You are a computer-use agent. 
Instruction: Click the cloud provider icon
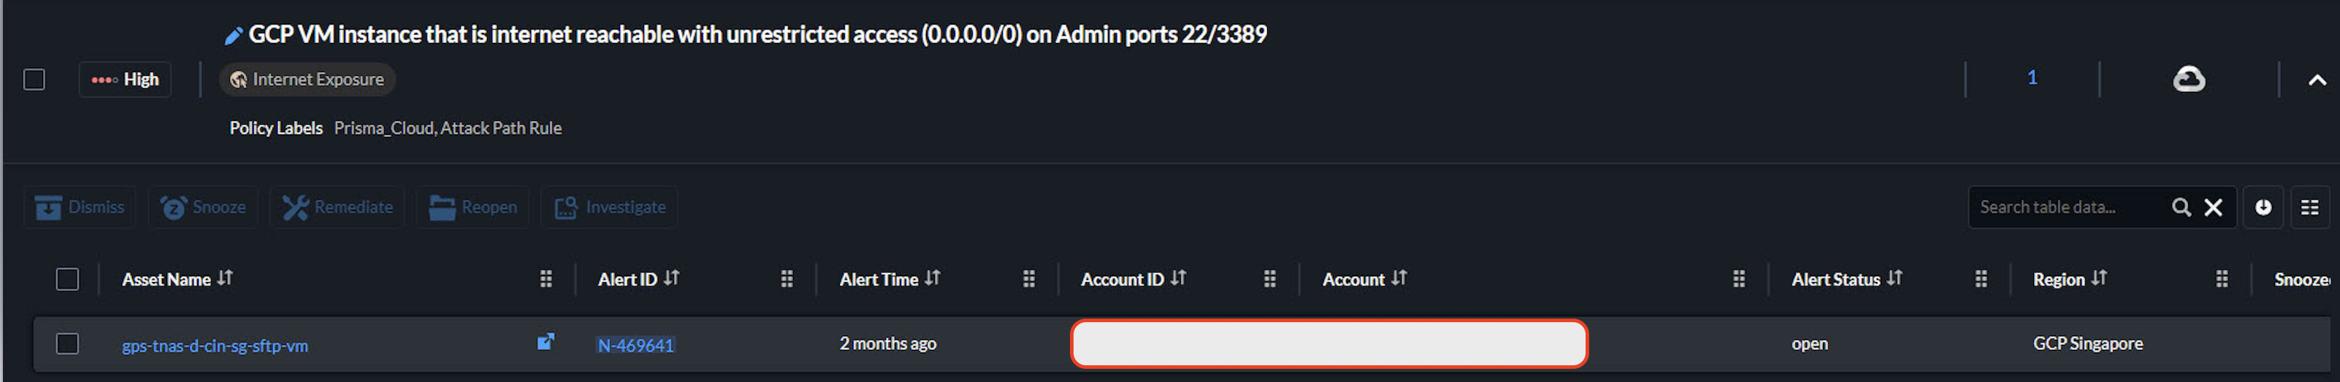[x=2187, y=79]
